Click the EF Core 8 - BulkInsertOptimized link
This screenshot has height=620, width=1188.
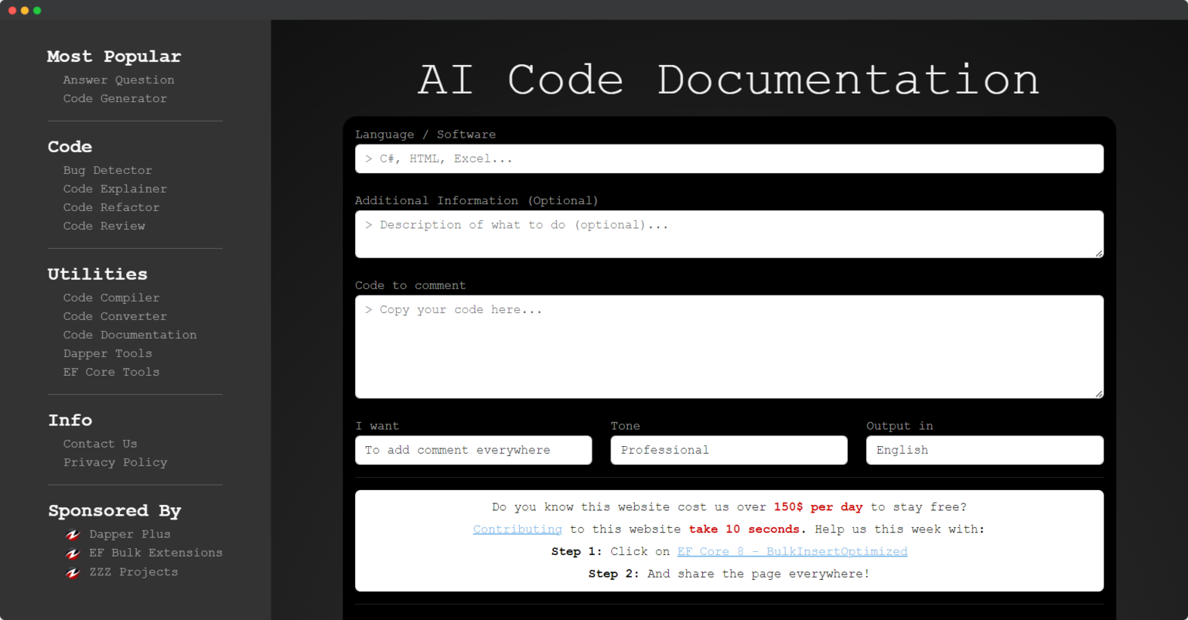(x=792, y=551)
